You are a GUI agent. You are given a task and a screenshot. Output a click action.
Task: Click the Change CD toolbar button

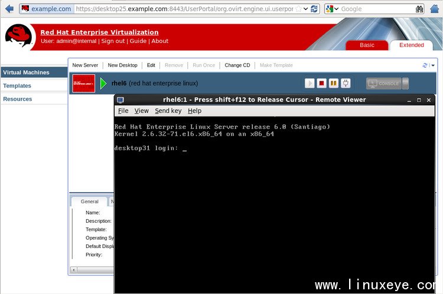[x=237, y=65]
